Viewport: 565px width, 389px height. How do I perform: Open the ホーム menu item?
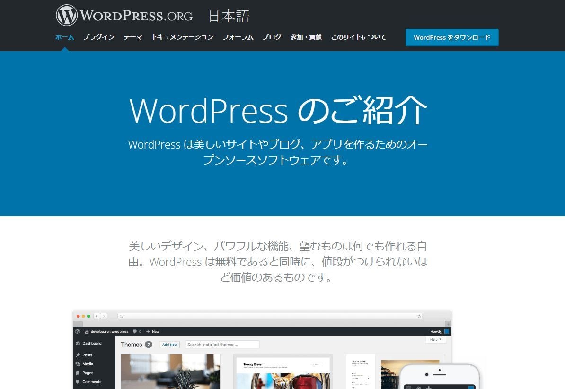[x=65, y=37]
